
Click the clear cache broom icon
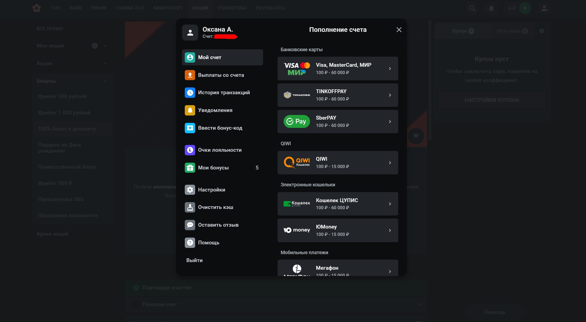click(x=190, y=207)
